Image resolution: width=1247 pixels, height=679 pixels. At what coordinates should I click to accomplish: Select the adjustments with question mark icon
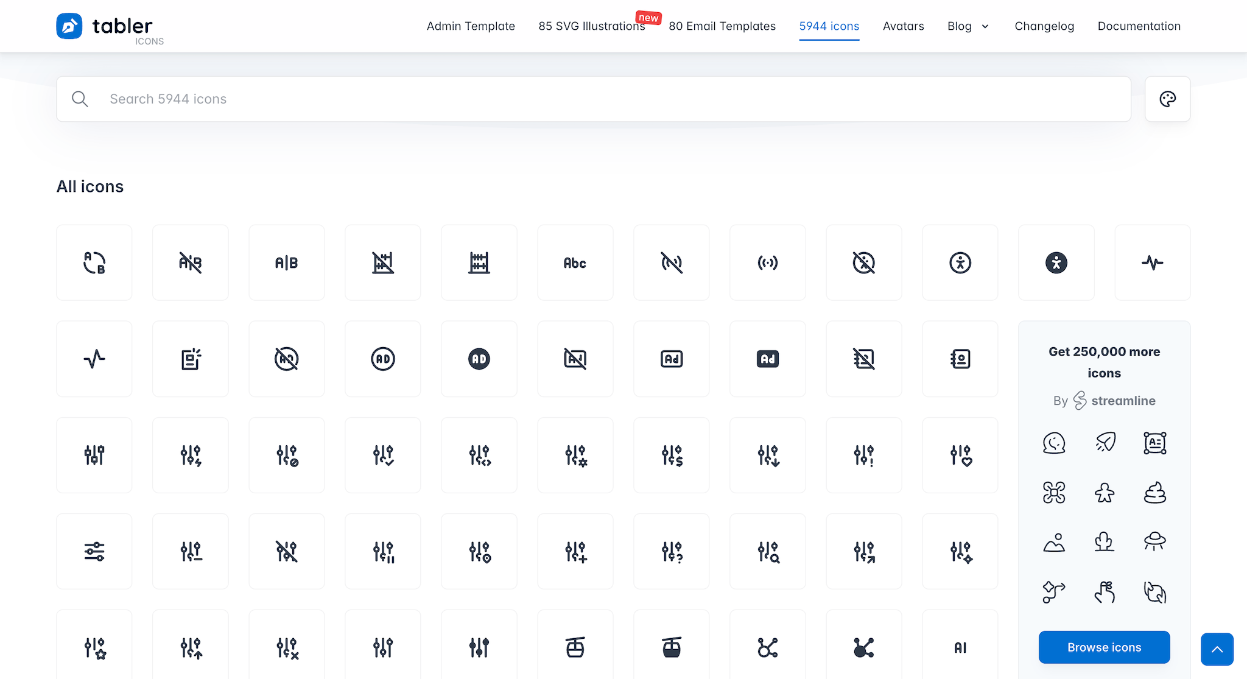[672, 551]
